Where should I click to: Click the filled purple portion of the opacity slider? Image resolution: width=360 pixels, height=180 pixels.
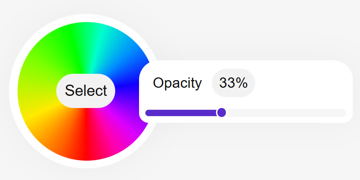pyautogui.click(x=180, y=112)
